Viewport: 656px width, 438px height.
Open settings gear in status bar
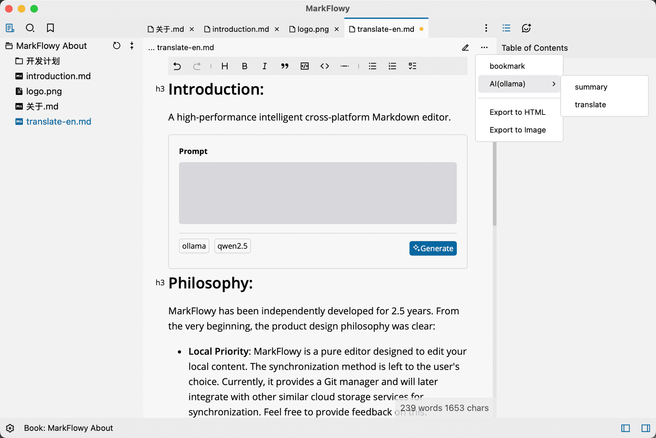(10, 428)
